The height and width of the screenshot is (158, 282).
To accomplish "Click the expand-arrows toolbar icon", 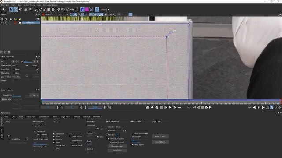I will coord(91,10).
